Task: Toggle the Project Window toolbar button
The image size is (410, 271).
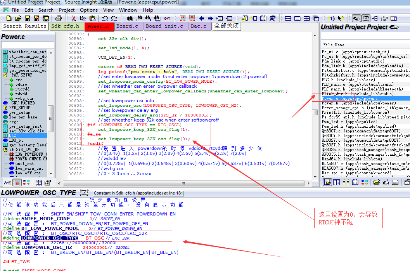Action: [x=356, y=18]
